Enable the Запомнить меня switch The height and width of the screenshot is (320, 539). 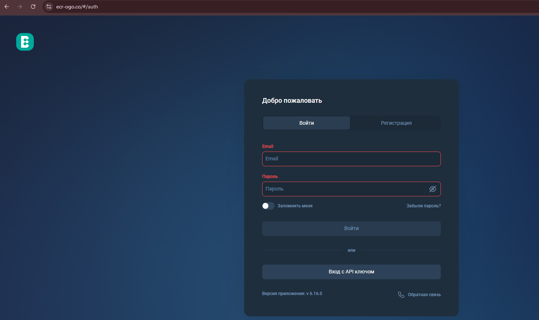268,206
